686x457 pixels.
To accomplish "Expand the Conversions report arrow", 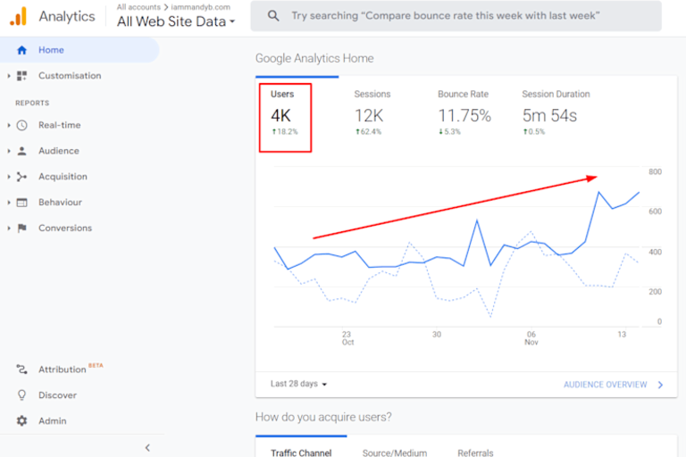I will (9, 228).
